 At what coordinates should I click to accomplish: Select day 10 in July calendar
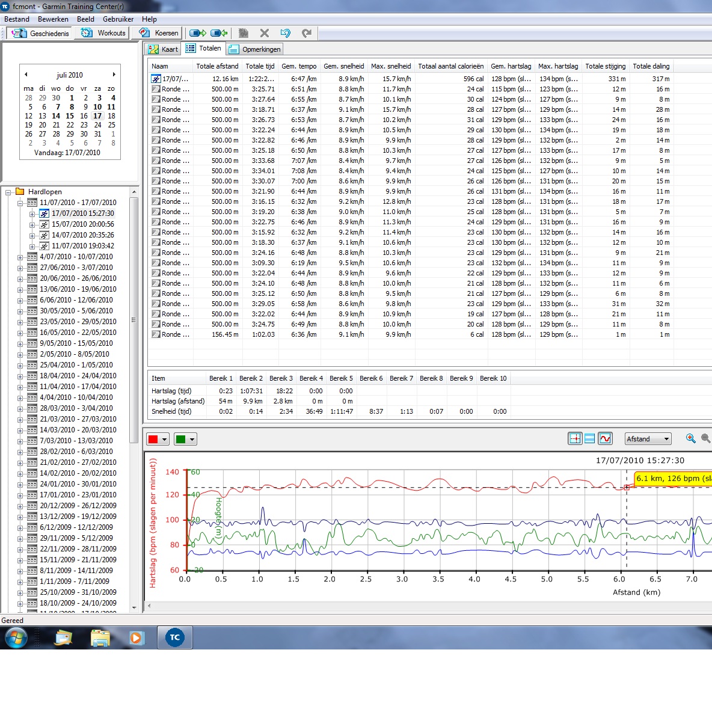(x=97, y=106)
